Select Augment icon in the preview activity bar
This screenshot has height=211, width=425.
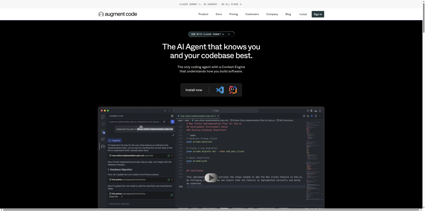103,146
